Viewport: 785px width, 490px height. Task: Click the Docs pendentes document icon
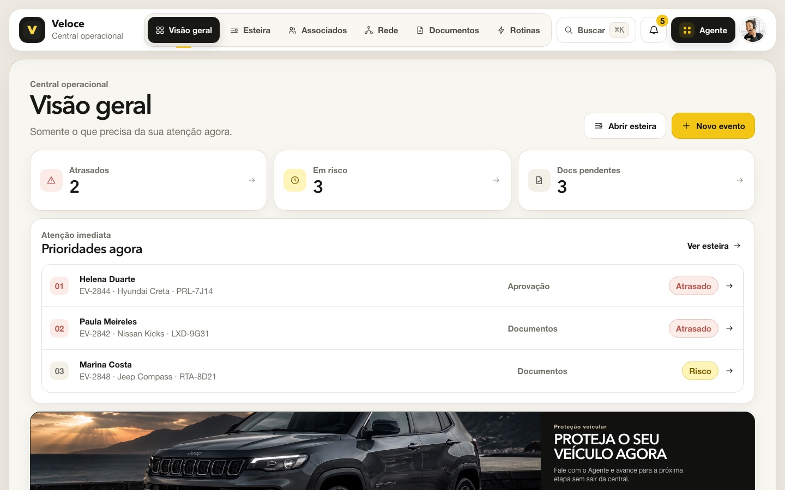point(539,180)
